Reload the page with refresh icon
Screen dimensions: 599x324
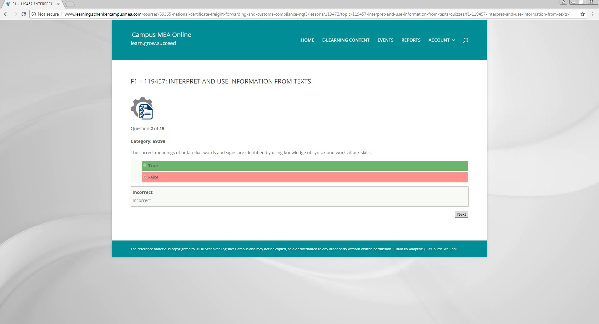point(23,14)
